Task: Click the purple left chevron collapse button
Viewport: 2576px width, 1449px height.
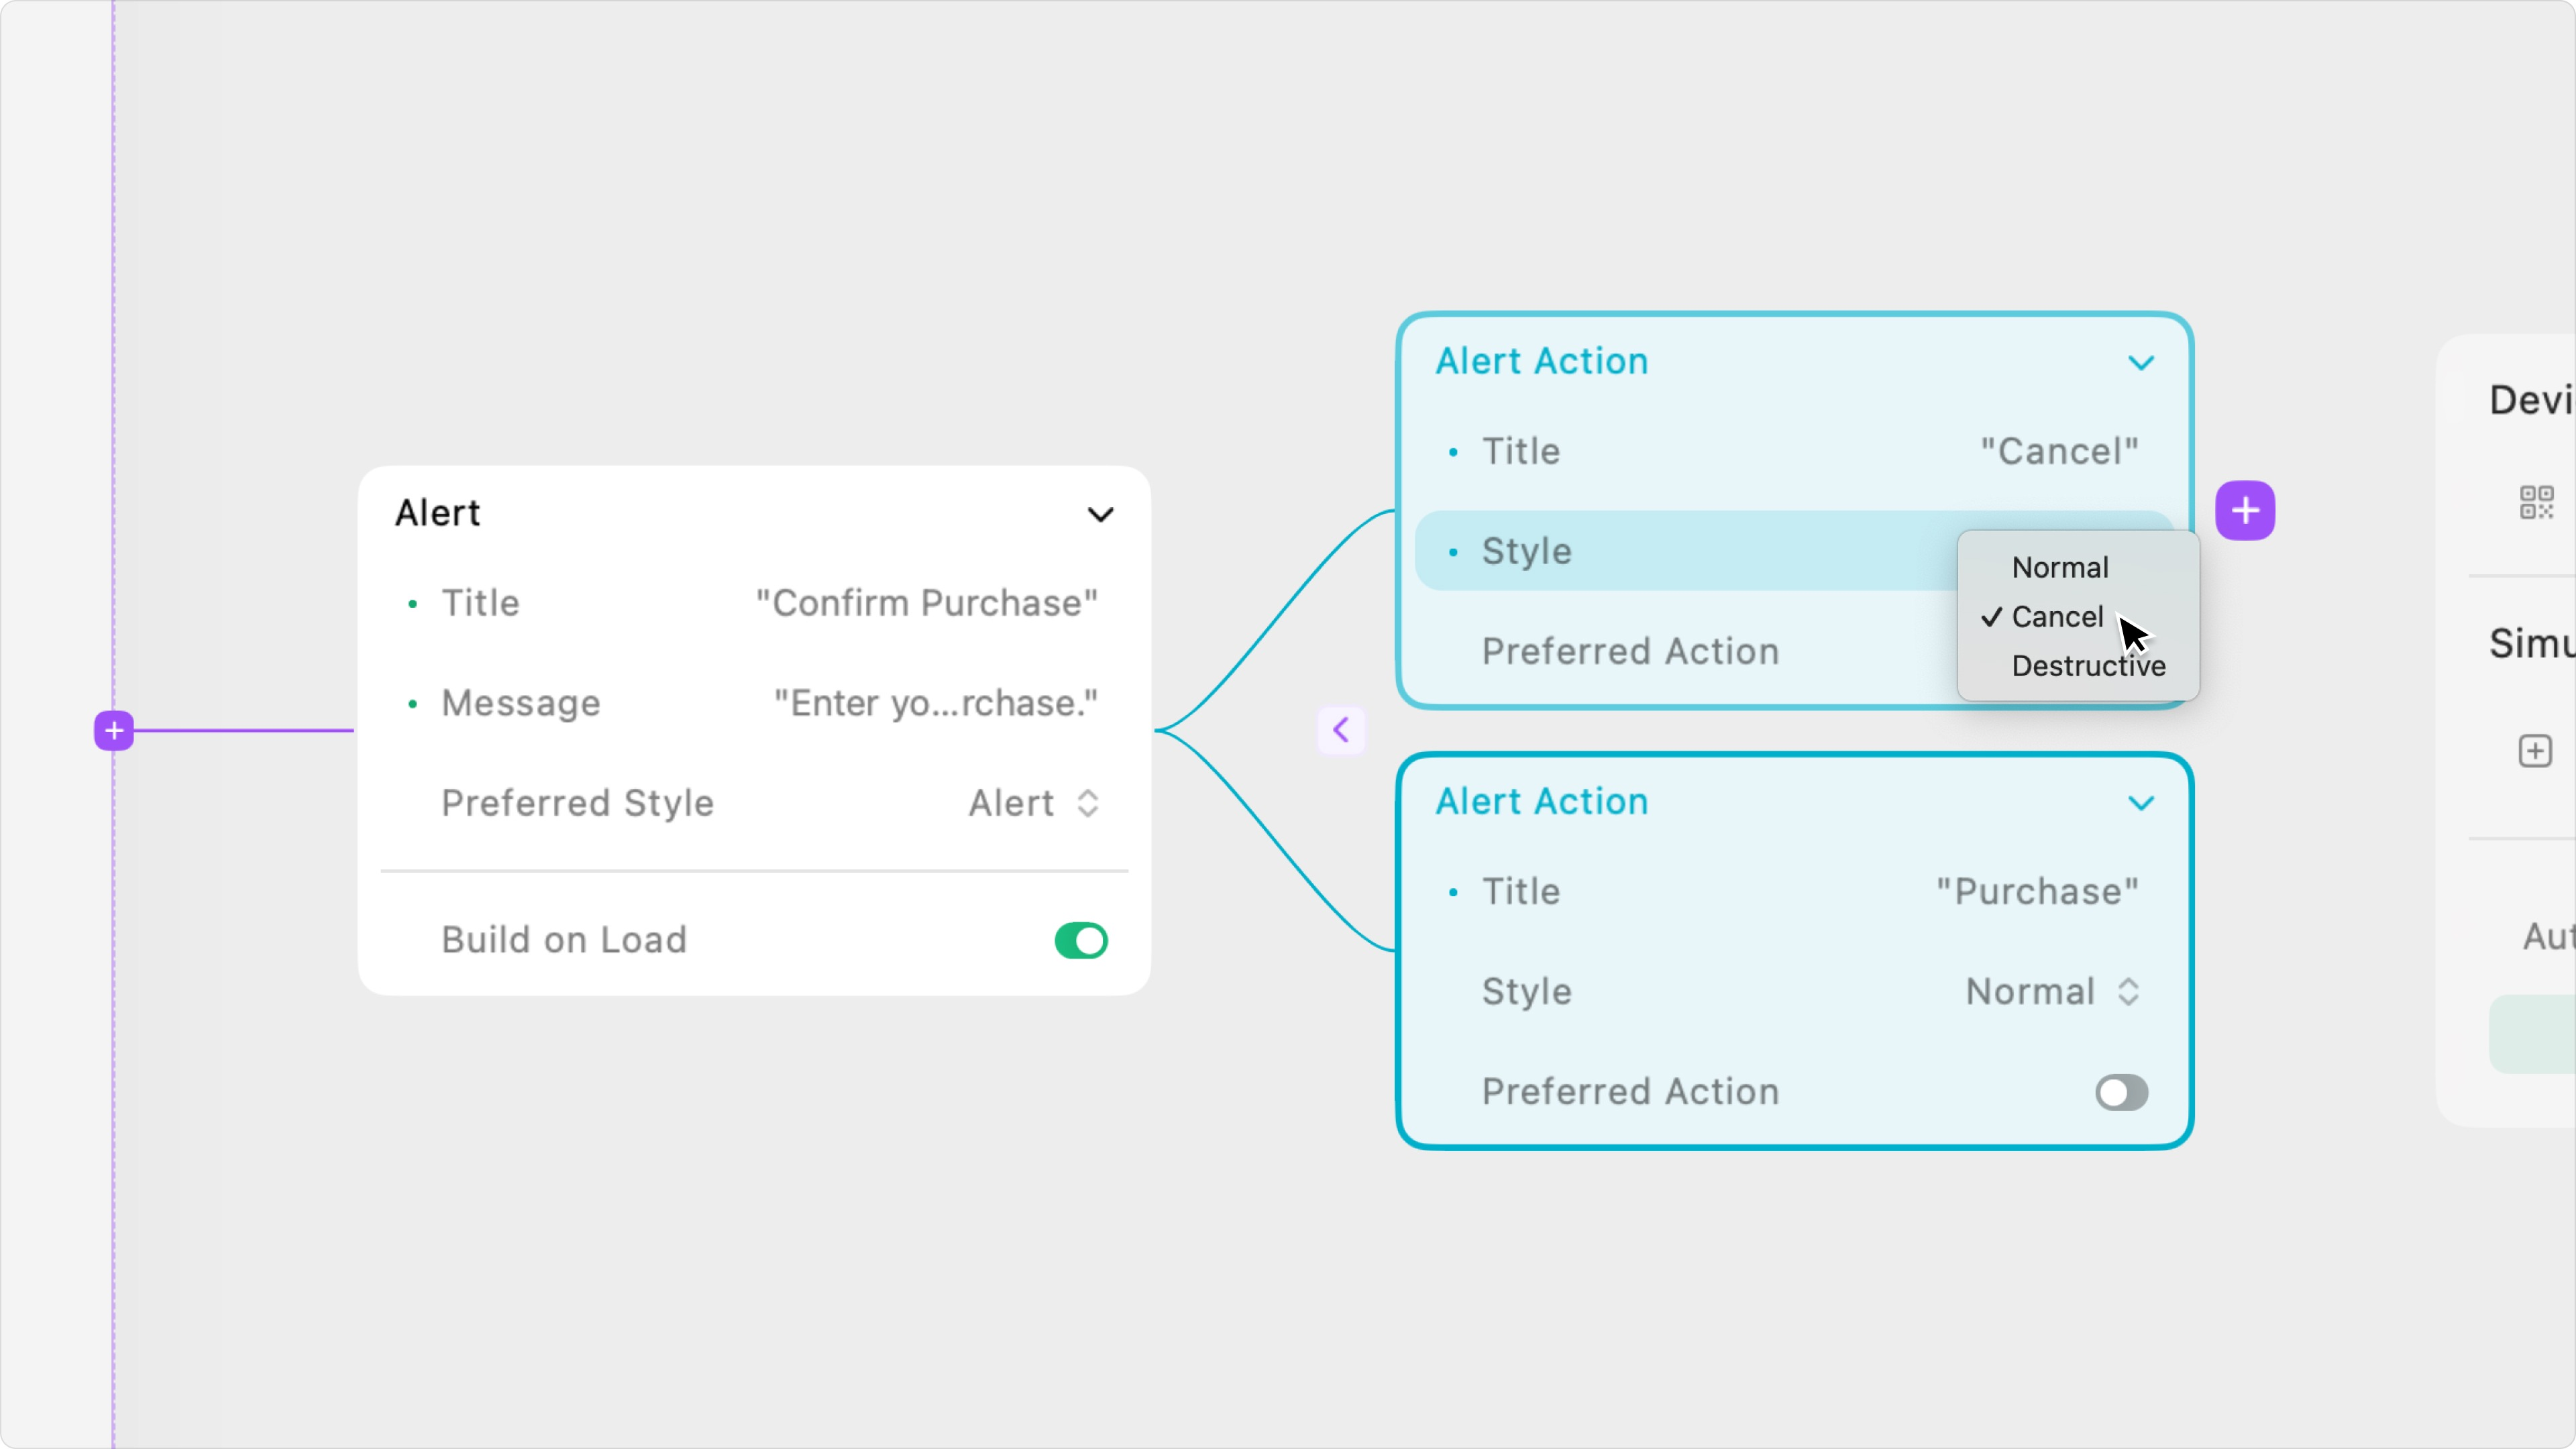Action: pos(1340,730)
